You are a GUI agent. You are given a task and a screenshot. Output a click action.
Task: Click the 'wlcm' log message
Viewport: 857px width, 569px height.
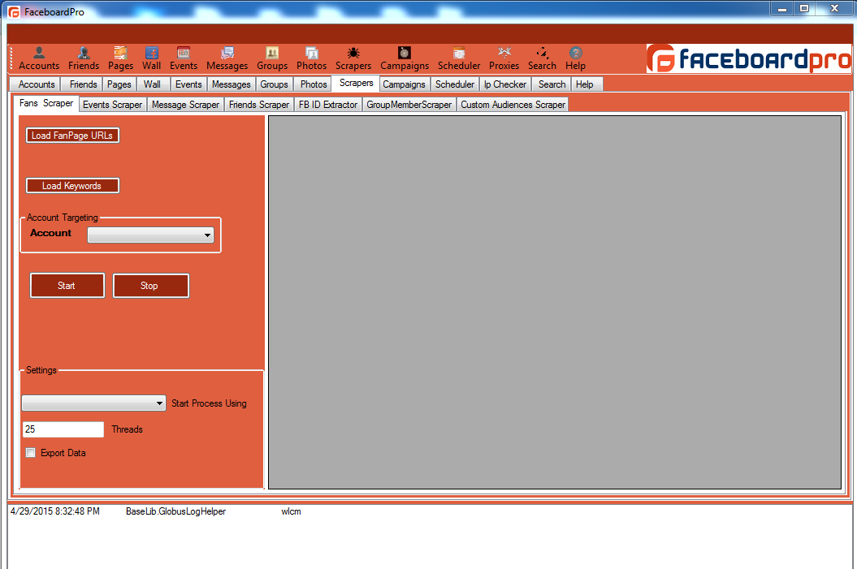click(291, 511)
